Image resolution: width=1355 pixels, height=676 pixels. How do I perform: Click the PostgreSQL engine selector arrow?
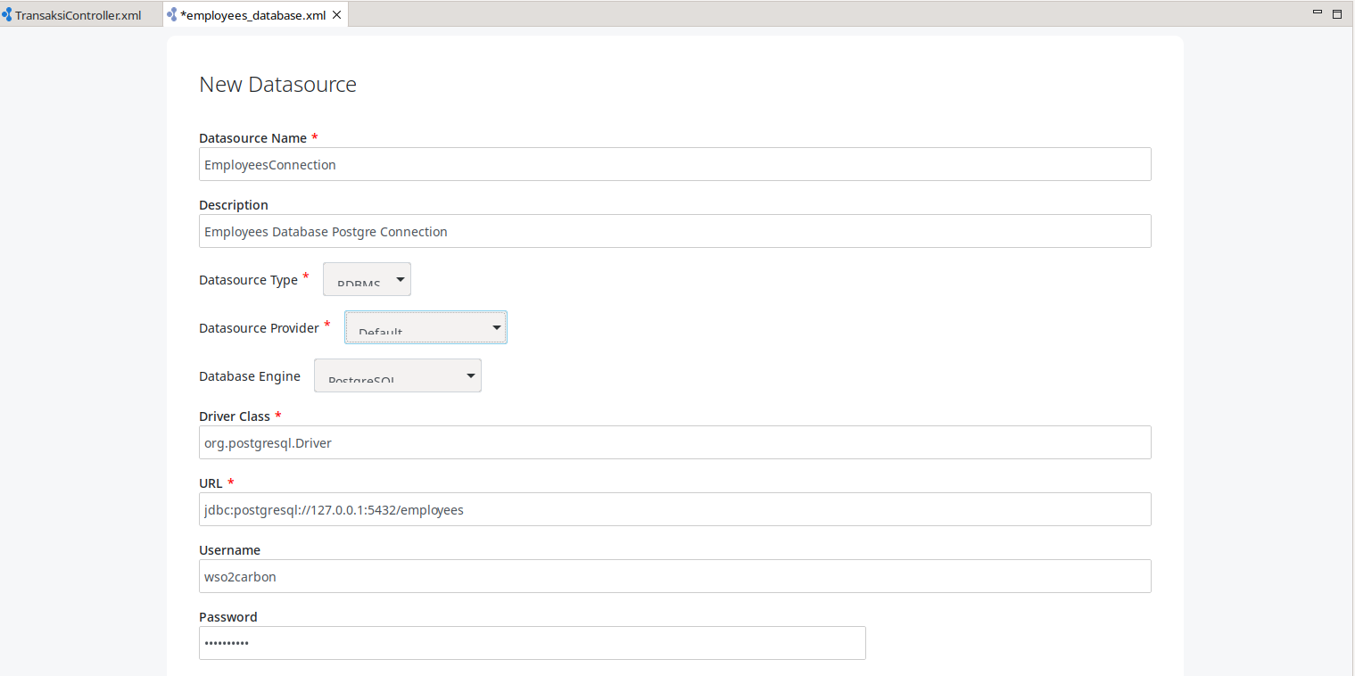point(471,375)
